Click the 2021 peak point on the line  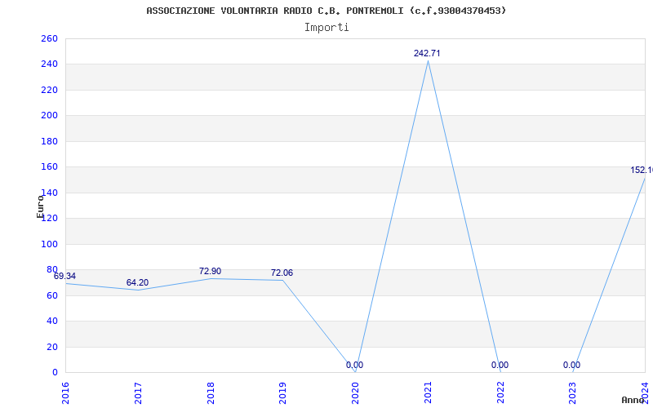point(428,60)
